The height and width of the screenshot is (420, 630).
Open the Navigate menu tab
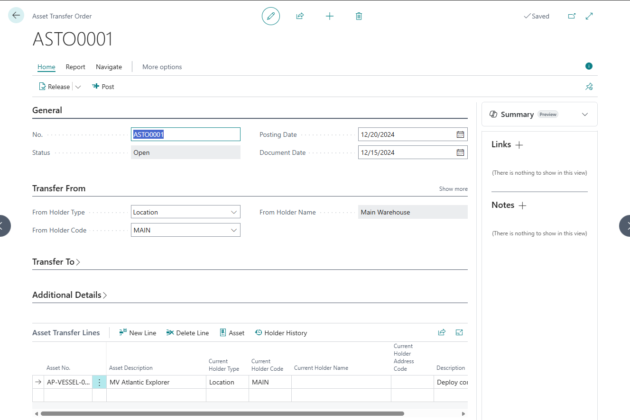click(x=109, y=67)
